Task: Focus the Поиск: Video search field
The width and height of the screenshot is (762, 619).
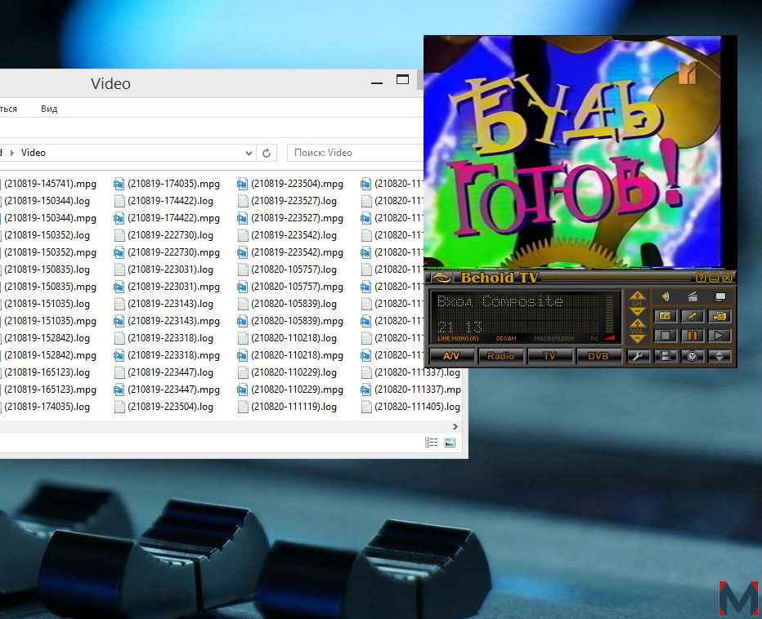Action: pyautogui.click(x=355, y=153)
